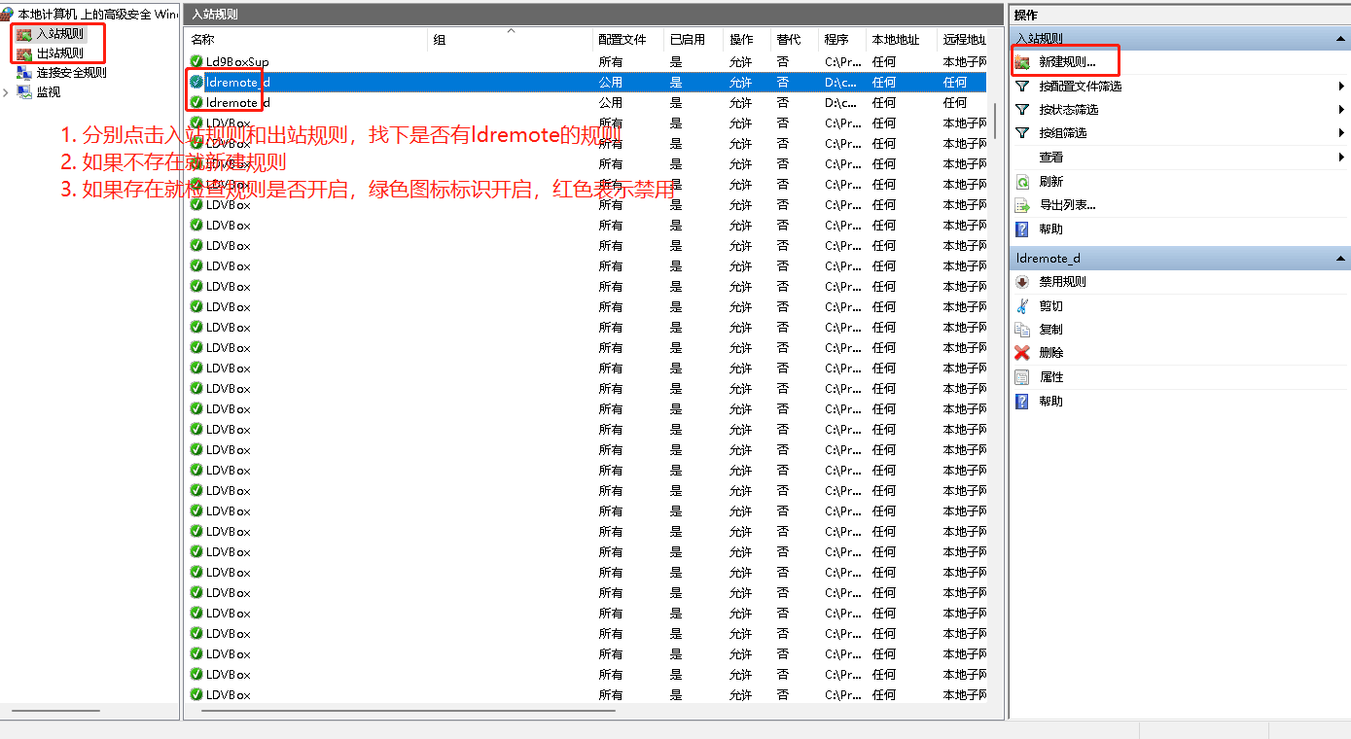Collapse the ldremote_d actions section
1351x739 pixels.
click(1341, 259)
